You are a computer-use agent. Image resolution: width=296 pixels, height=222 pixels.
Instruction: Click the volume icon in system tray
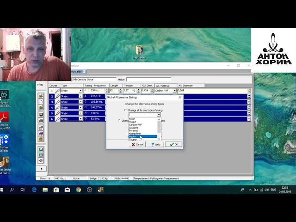click(x=266, y=190)
